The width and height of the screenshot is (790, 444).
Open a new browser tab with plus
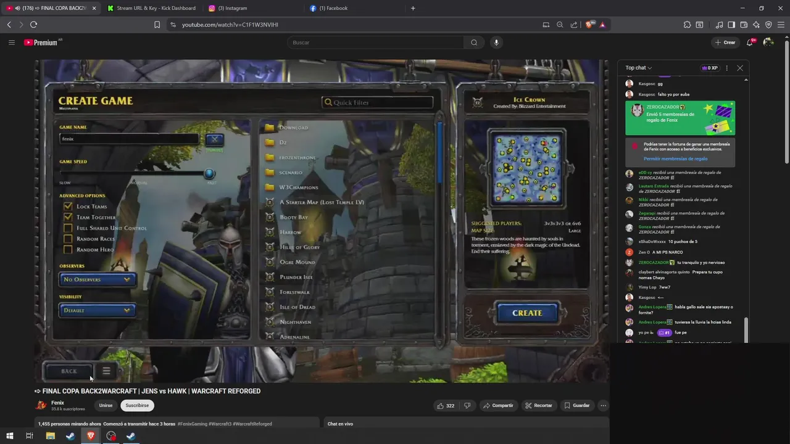[413, 8]
